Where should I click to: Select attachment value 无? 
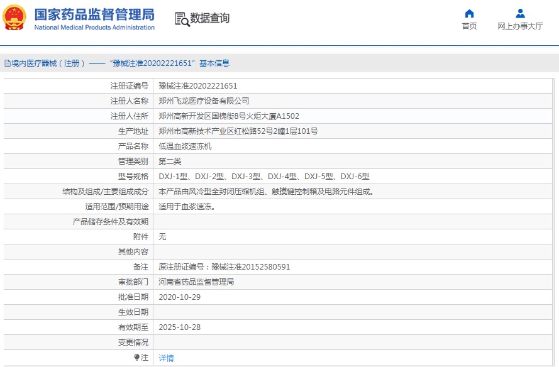162,236
